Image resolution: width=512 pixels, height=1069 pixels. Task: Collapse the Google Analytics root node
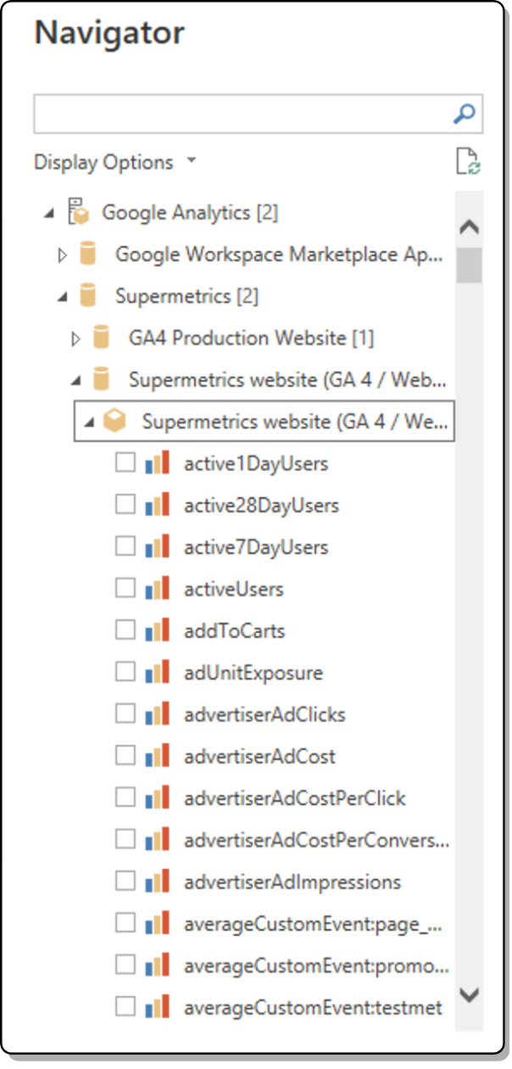click(48, 212)
